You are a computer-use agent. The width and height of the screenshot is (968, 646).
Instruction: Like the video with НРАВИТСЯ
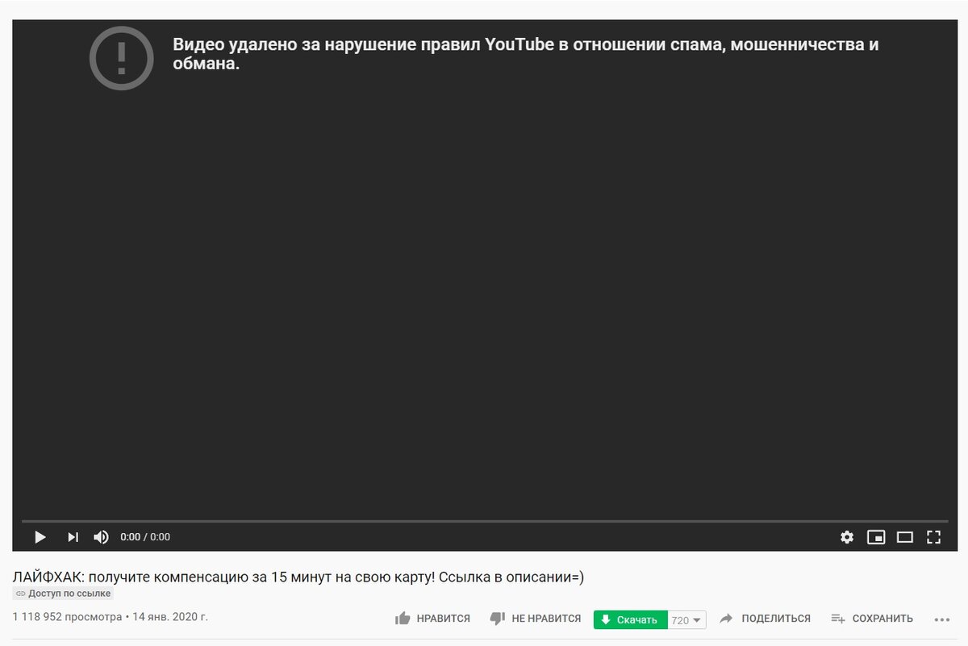[432, 619]
